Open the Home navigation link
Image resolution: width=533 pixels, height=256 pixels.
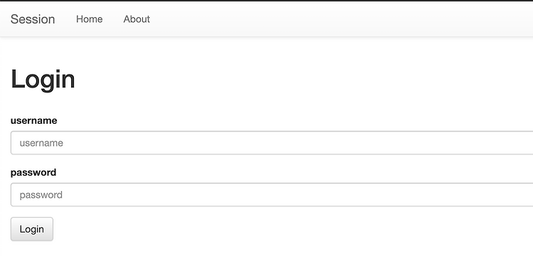[x=90, y=19]
